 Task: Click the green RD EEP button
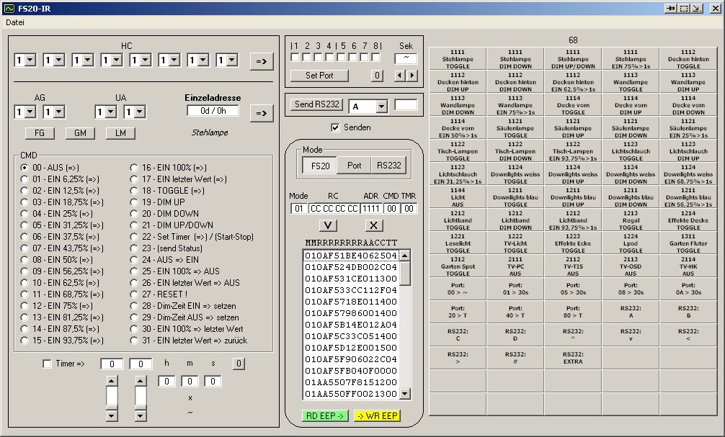325,415
